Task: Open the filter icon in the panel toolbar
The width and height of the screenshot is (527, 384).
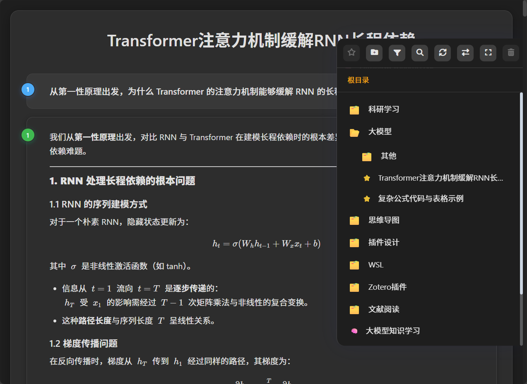Action: (397, 53)
